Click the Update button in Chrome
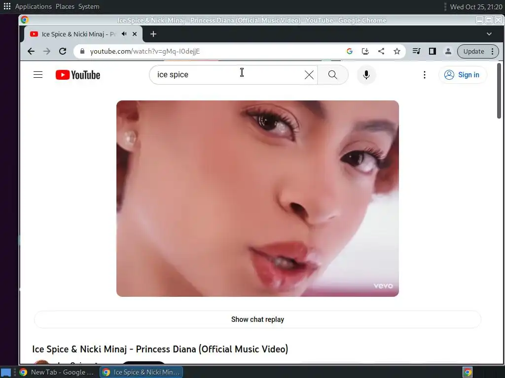 [x=473, y=51]
